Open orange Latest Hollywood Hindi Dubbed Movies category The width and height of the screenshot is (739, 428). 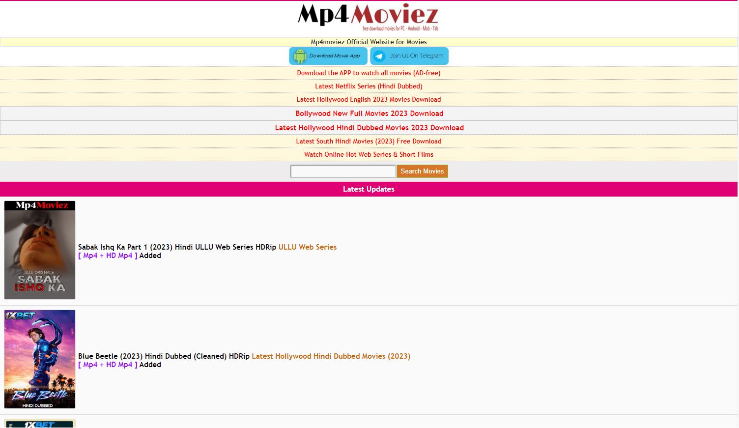tap(331, 356)
